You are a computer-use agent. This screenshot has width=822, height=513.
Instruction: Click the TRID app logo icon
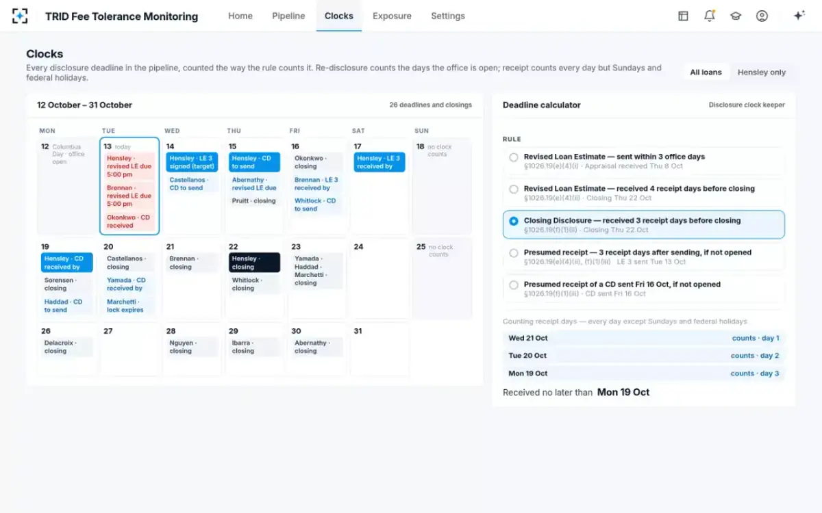(21, 16)
